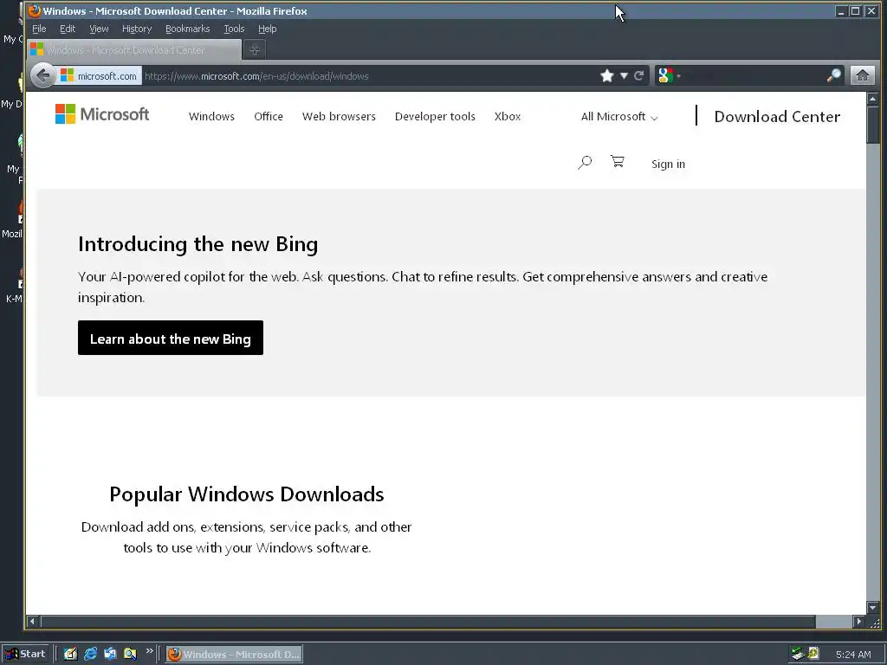Viewport: 887px width, 665px height.
Task: Click the page search magnifier icon
Action: point(585,163)
